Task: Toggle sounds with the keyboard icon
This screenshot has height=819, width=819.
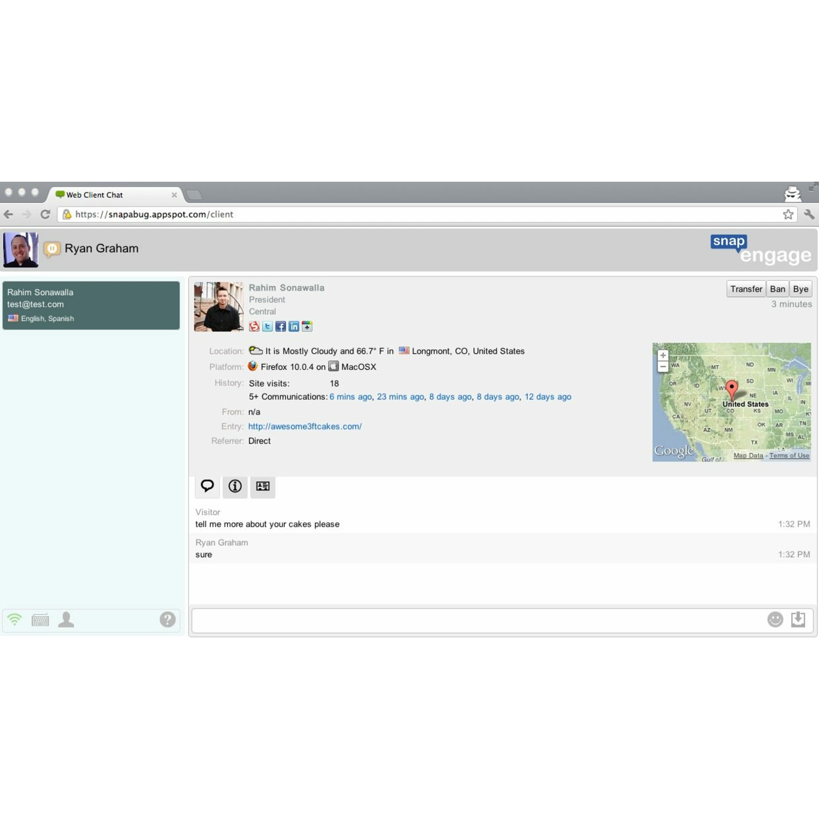Action: [40, 619]
